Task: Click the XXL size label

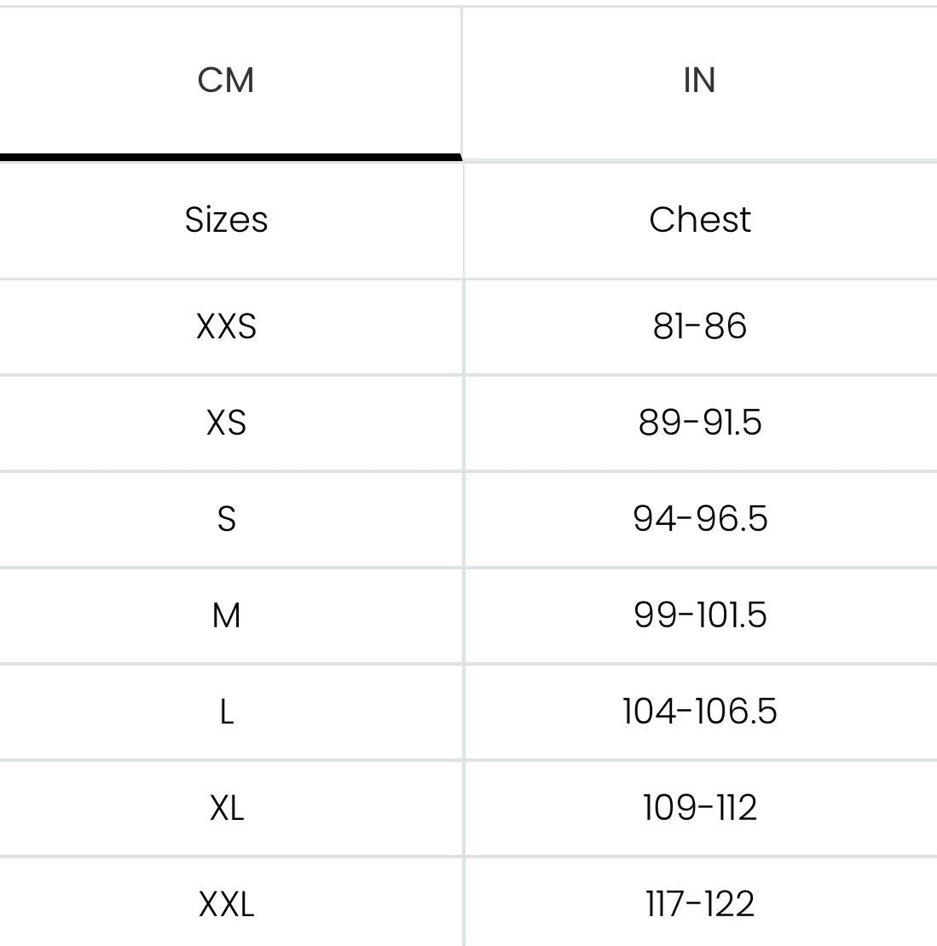Action: click(226, 904)
